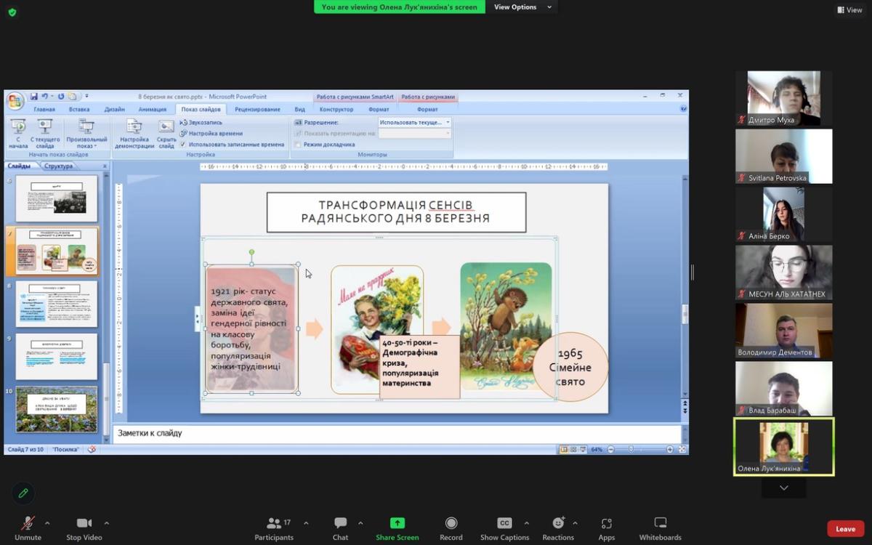Image resolution: width=872 pixels, height=545 pixels.
Task: Click Zoom Share Screen button
Action: coord(397,528)
